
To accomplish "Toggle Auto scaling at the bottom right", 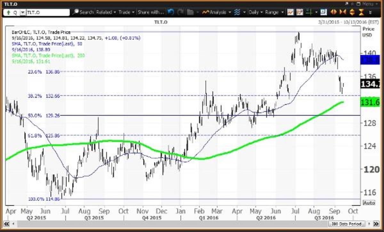I will pos(369,202).
